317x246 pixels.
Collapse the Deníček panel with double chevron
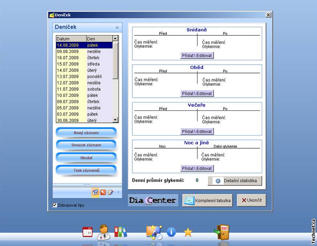coord(117,28)
